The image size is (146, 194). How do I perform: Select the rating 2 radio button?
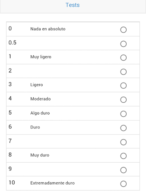pyautogui.click(x=124, y=72)
